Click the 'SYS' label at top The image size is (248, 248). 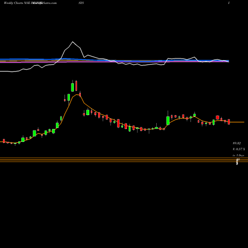tap(81, 3)
